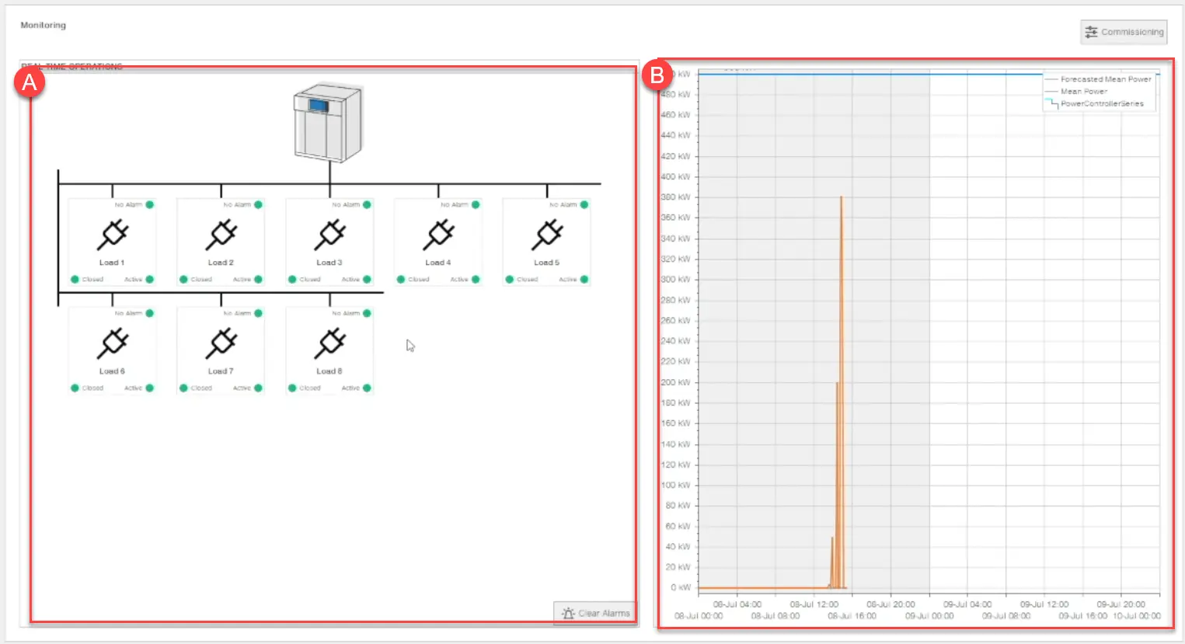Click the Load 6 plug icon
The image size is (1185, 644).
pyautogui.click(x=113, y=343)
